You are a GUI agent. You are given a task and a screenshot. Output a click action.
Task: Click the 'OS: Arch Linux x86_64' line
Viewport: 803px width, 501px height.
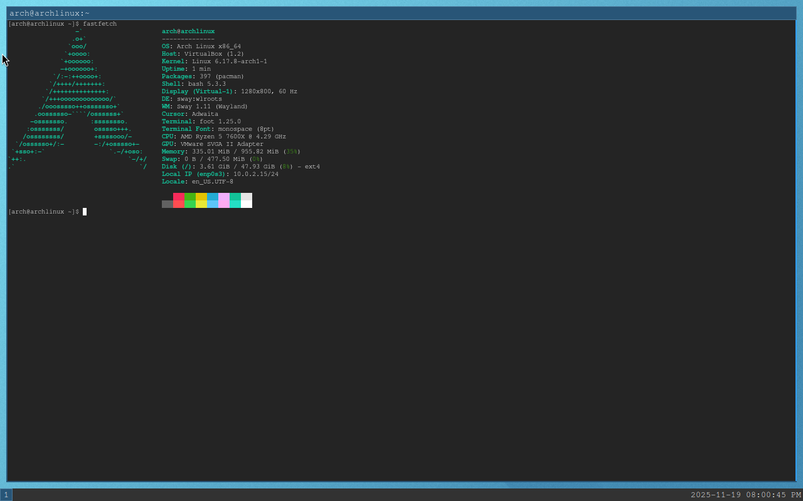(x=201, y=46)
